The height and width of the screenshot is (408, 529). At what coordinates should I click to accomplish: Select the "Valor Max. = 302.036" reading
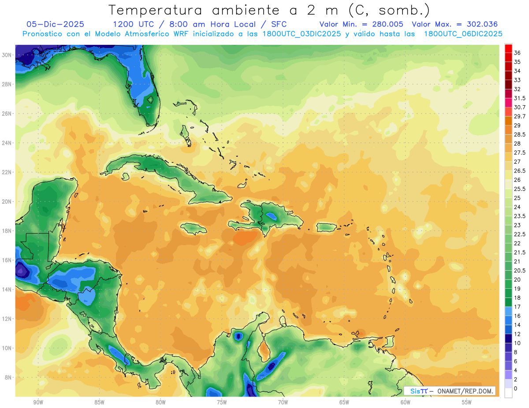point(454,24)
